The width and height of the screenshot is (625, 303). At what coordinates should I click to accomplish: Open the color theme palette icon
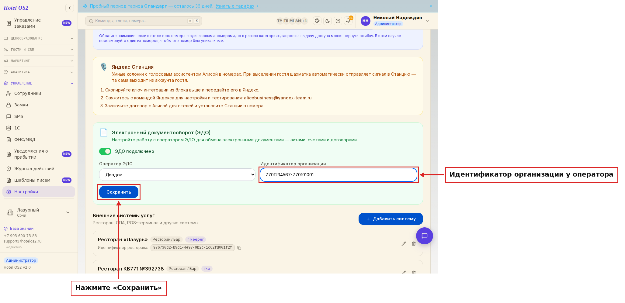coord(317,21)
